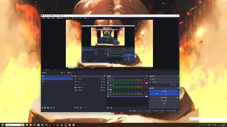Toggle visibility eye of the fourth source
This screenshot has height=127, width=227.
pos(102,87)
